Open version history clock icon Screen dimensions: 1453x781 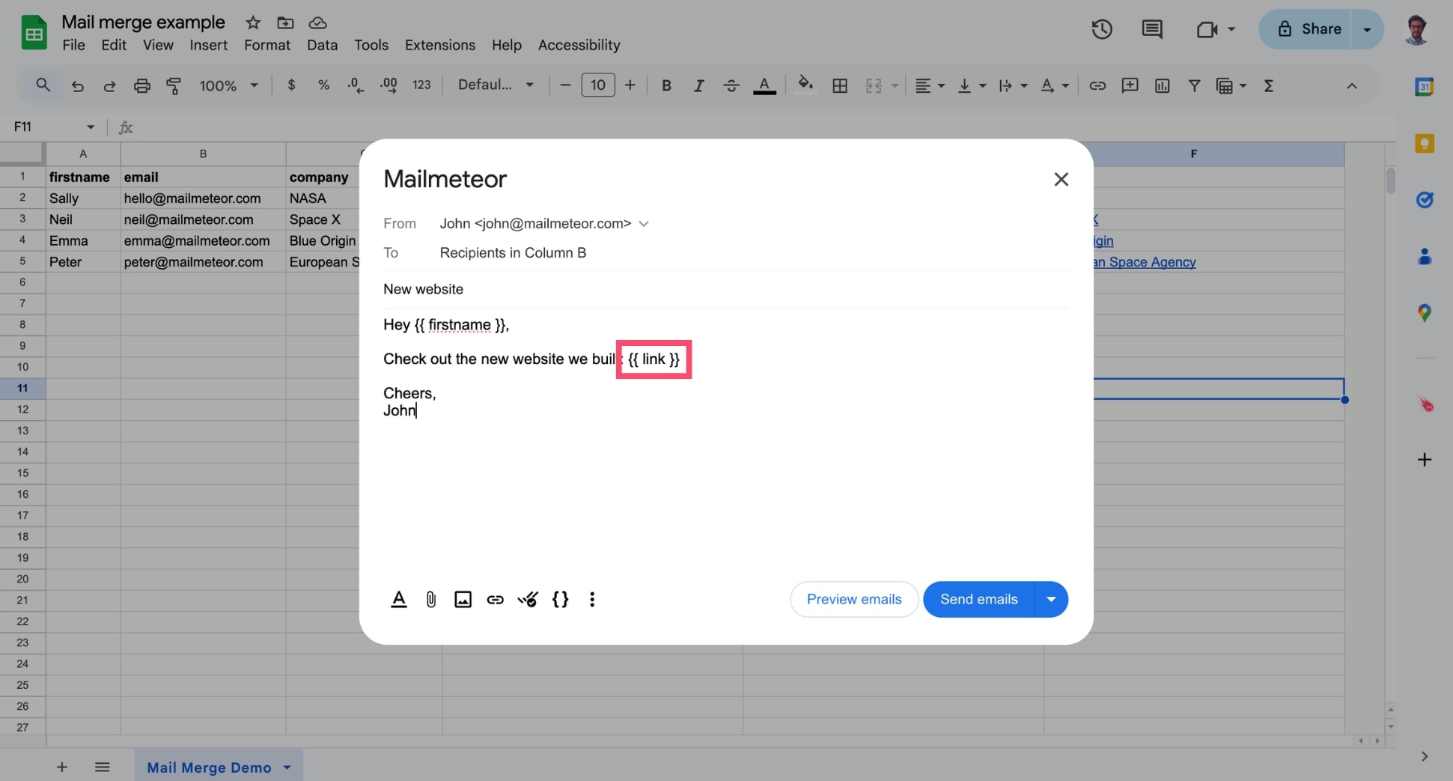1101,29
